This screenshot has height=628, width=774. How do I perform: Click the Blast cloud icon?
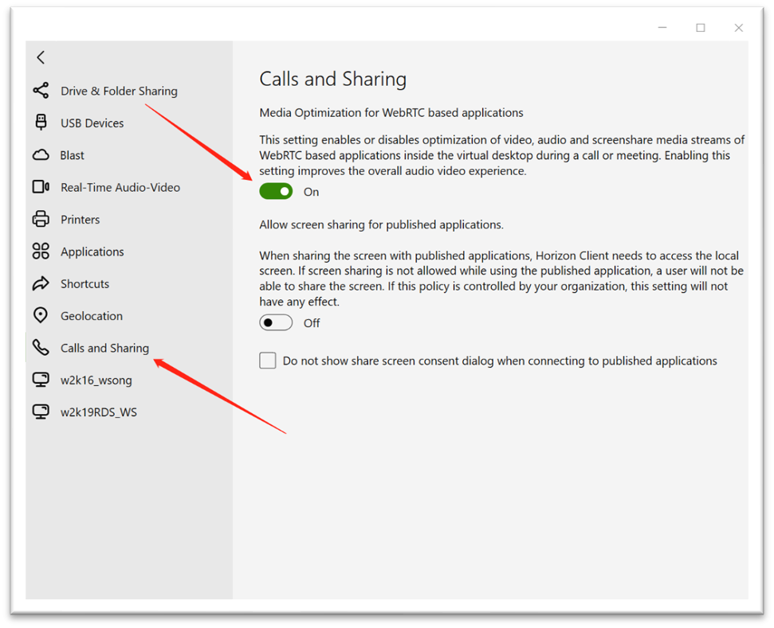point(41,155)
